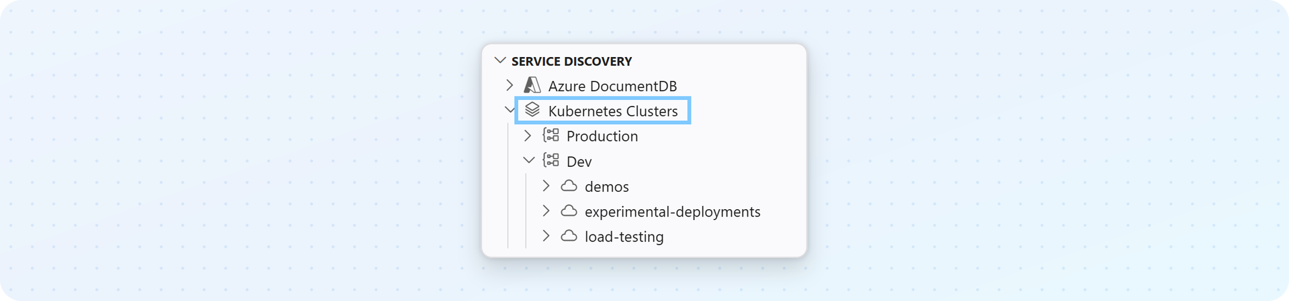Screen dimensions: 1289x301
Task: Expand the demos namespace chevron
Action: 546,186
